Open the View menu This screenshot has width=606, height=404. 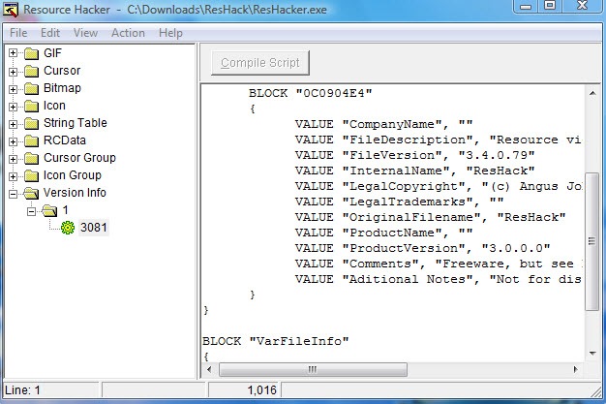[85, 33]
